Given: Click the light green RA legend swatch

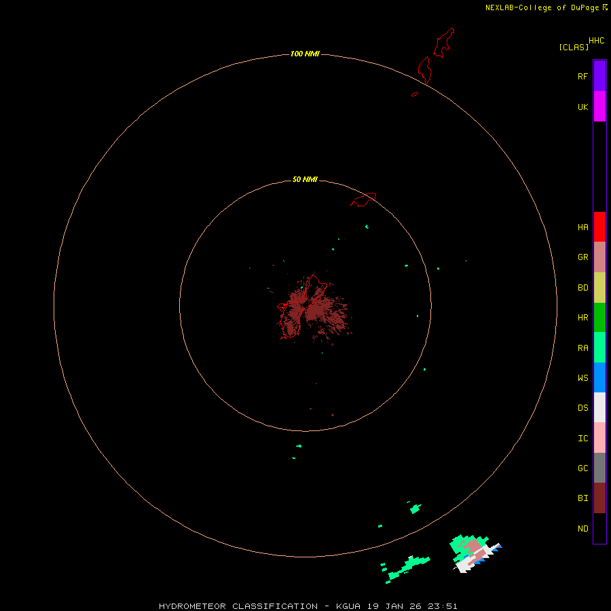Looking at the screenshot, I should tap(599, 348).
